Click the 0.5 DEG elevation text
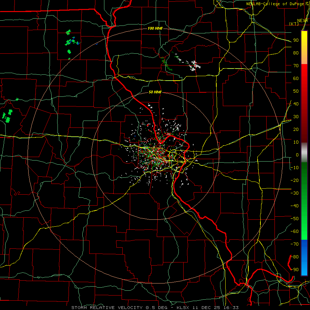The height and width of the screenshot is (310, 310). (157, 308)
